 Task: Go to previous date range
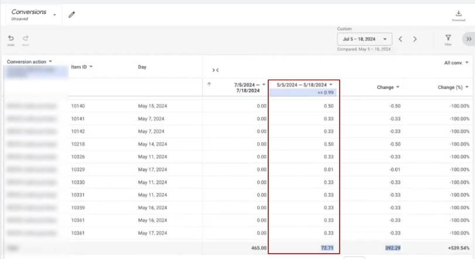(401, 39)
